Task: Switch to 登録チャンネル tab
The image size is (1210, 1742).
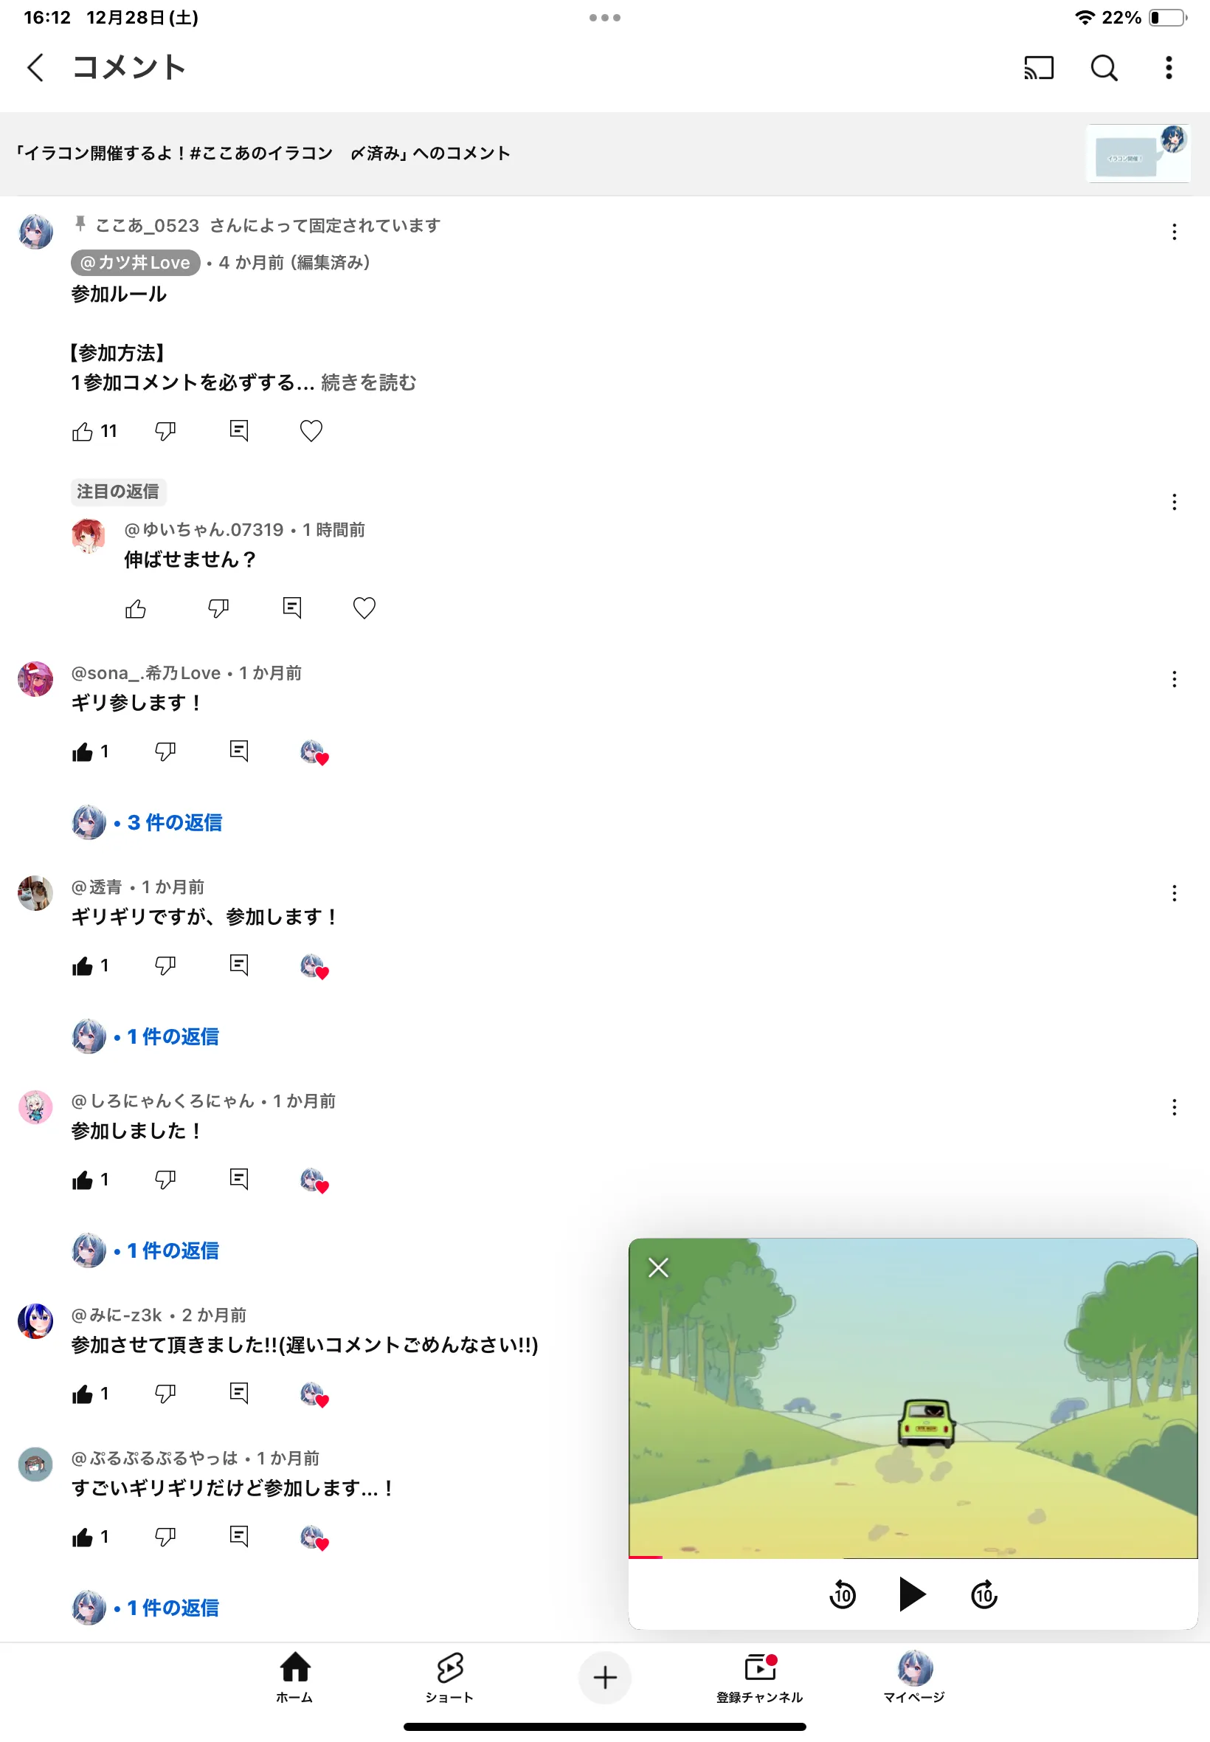Action: (x=759, y=1676)
